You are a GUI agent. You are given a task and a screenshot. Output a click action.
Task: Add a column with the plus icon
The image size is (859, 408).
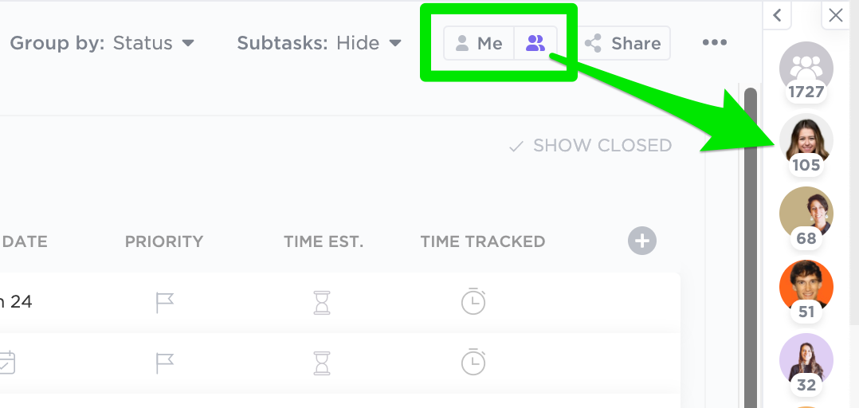tap(642, 241)
